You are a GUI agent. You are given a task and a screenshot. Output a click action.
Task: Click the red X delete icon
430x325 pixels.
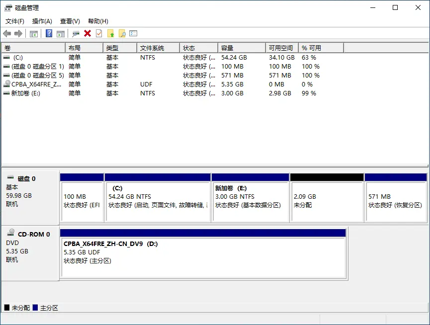[x=87, y=33]
